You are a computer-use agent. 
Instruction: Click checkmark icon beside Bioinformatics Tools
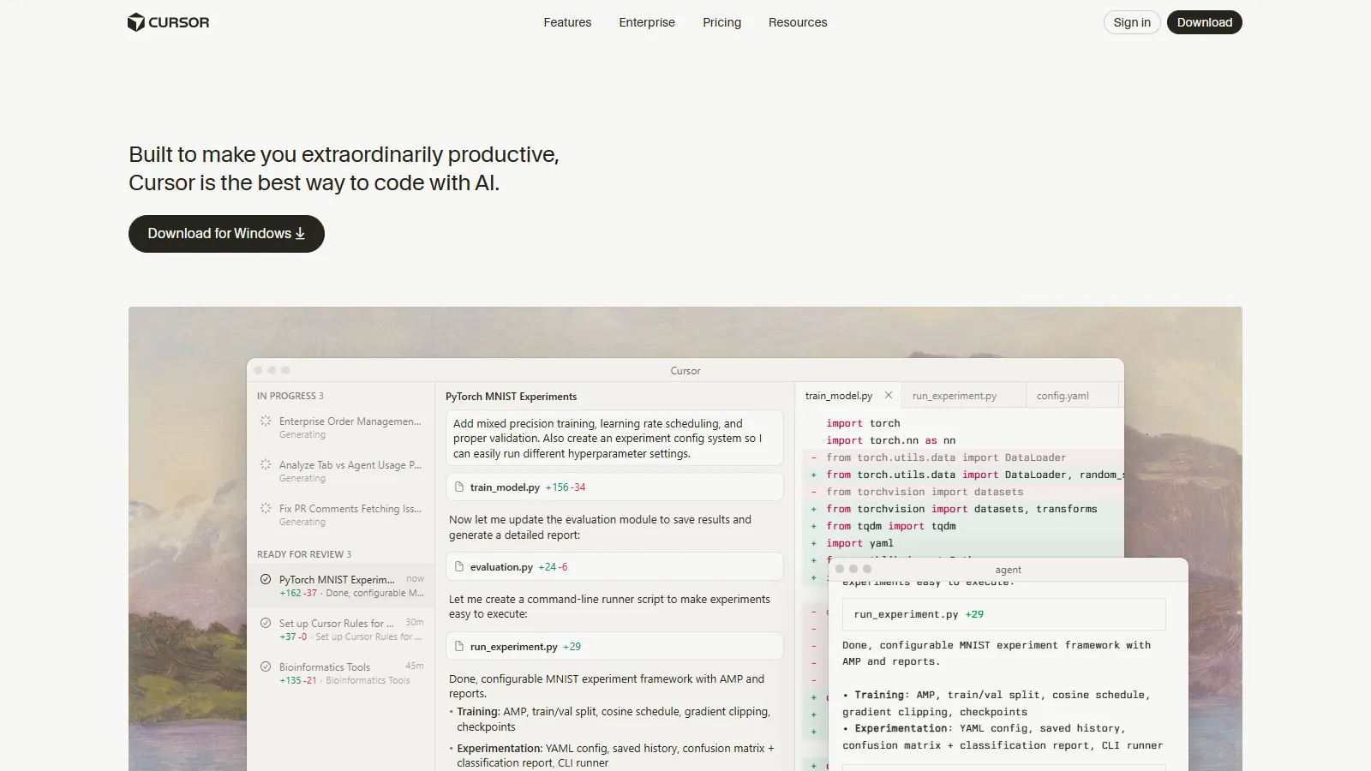tap(266, 667)
